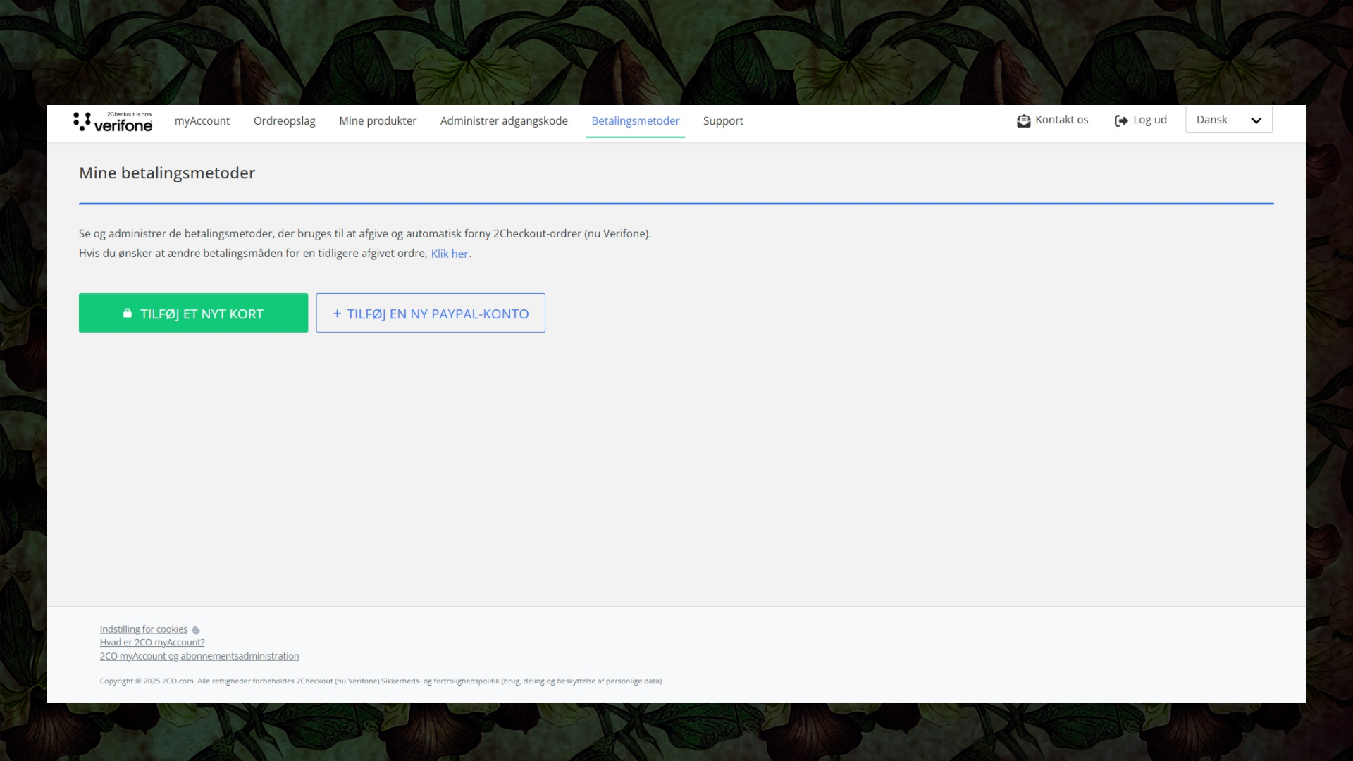This screenshot has width=1353, height=761.
Task: Click the Verifone logo
Action: coord(113,121)
